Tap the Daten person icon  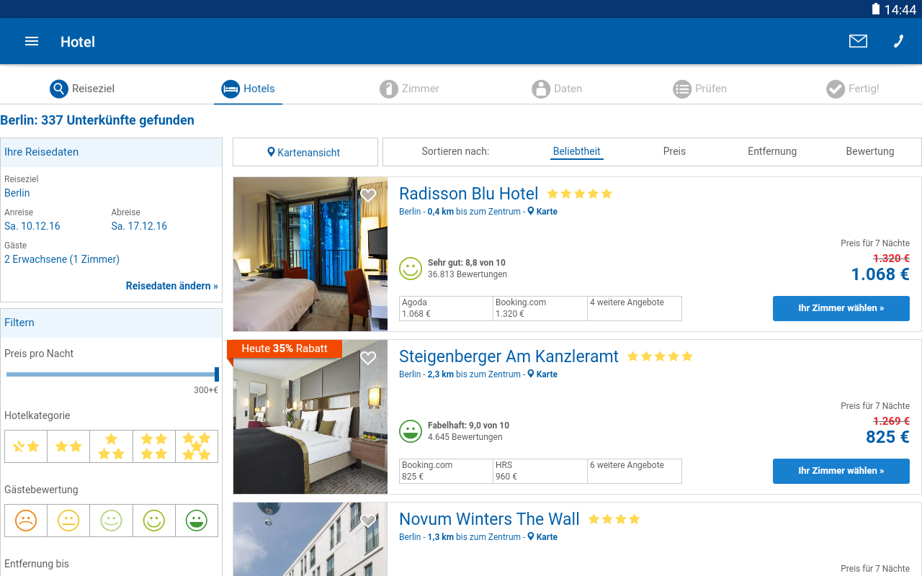(541, 89)
